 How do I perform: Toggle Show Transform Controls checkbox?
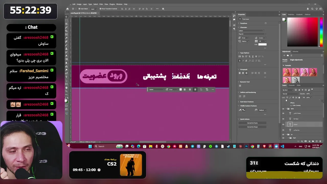[101, 9]
